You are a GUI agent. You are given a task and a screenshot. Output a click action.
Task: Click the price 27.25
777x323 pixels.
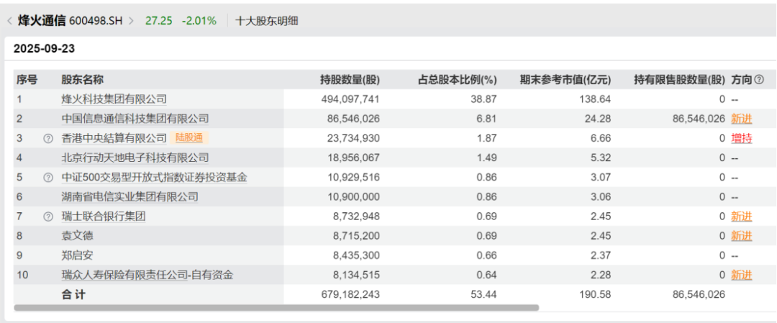pos(158,21)
